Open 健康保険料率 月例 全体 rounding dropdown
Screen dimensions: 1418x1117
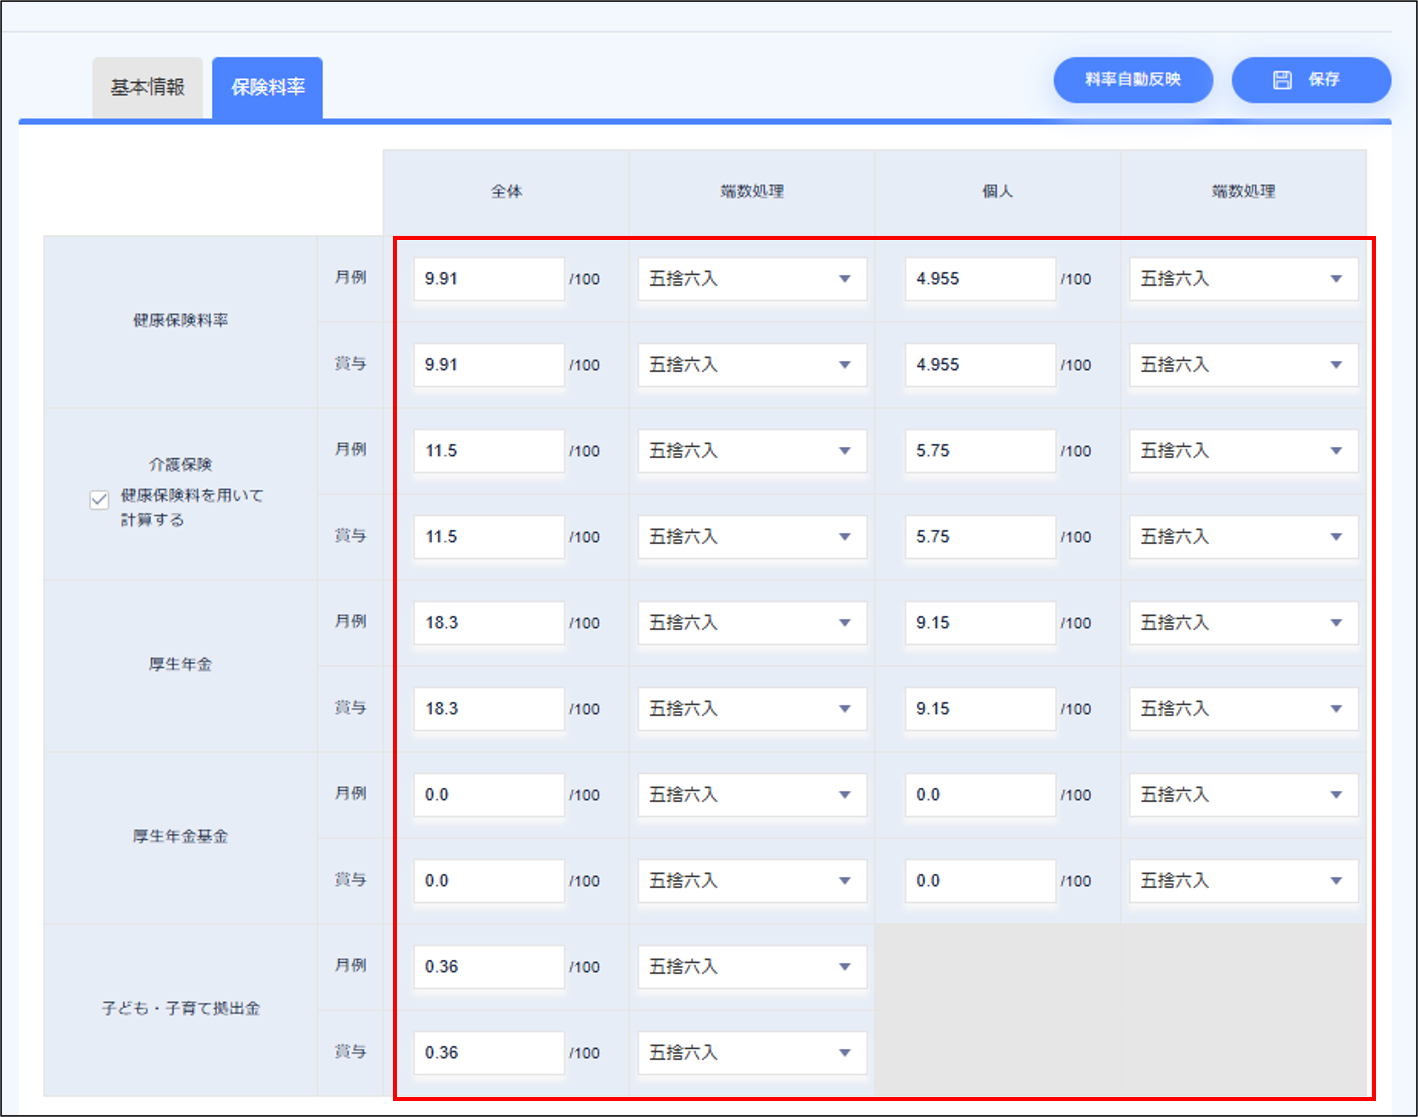(x=752, y=279)
